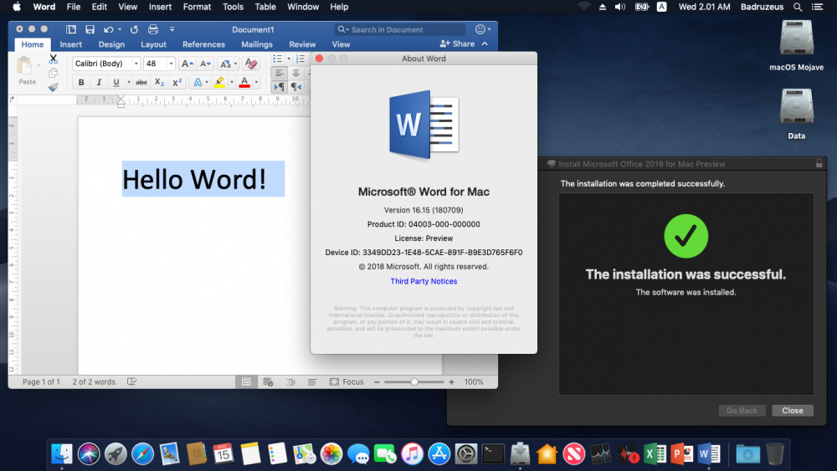Toggle italic formatting
This screenshot has height=471, width=837.
[x=99, y=82]
